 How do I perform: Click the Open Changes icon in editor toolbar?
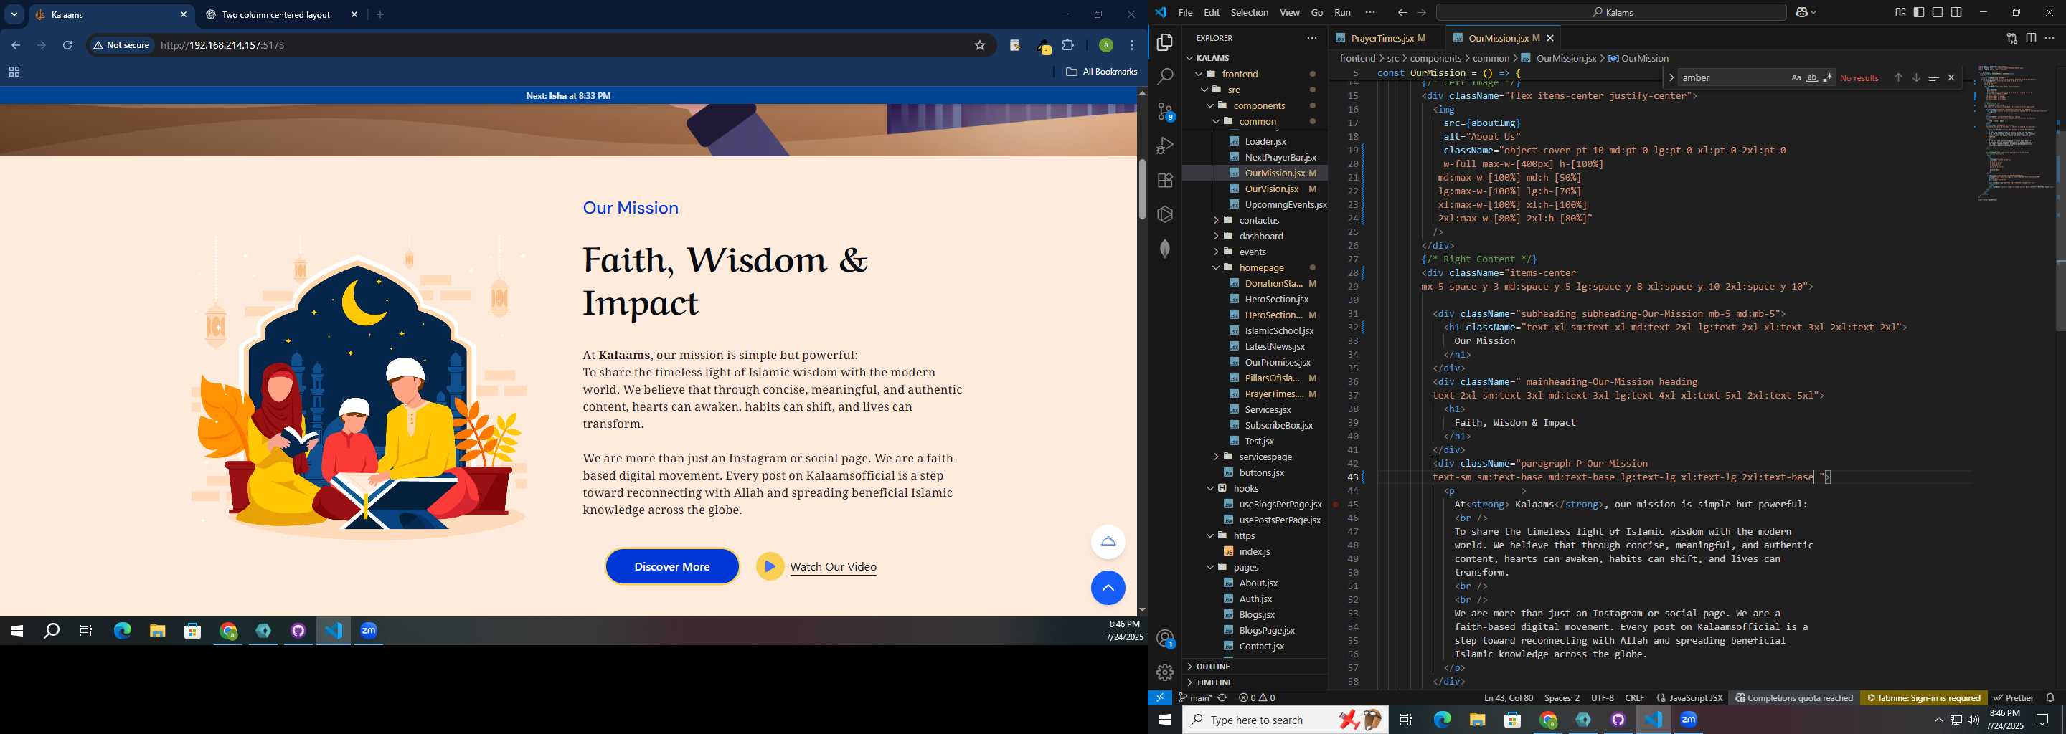[2011, 38]
